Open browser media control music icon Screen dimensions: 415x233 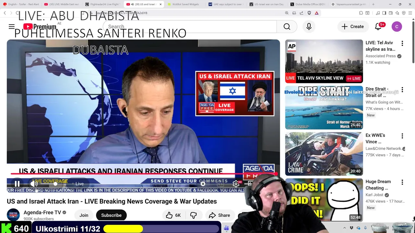[x=378, y=13]
